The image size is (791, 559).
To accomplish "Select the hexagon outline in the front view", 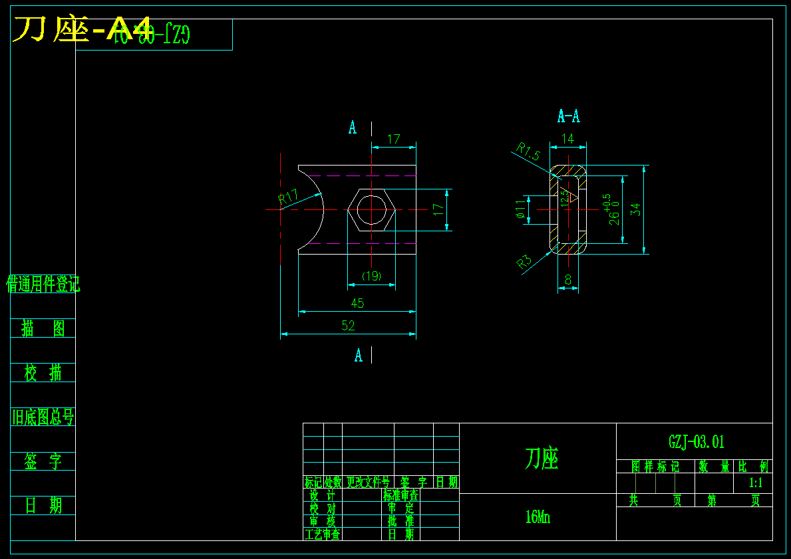I will 371,209.
